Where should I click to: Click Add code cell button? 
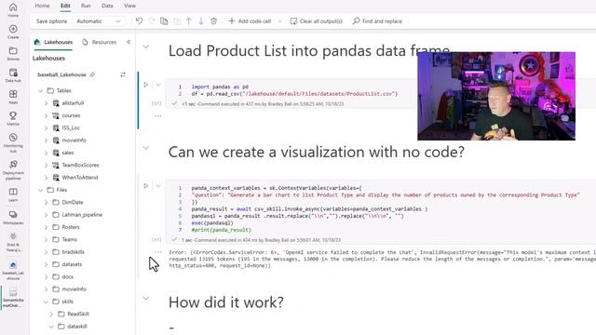tap(250, 21)
